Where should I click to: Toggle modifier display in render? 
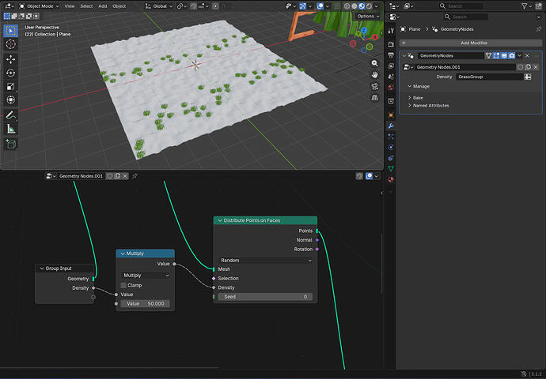point(511,55)
